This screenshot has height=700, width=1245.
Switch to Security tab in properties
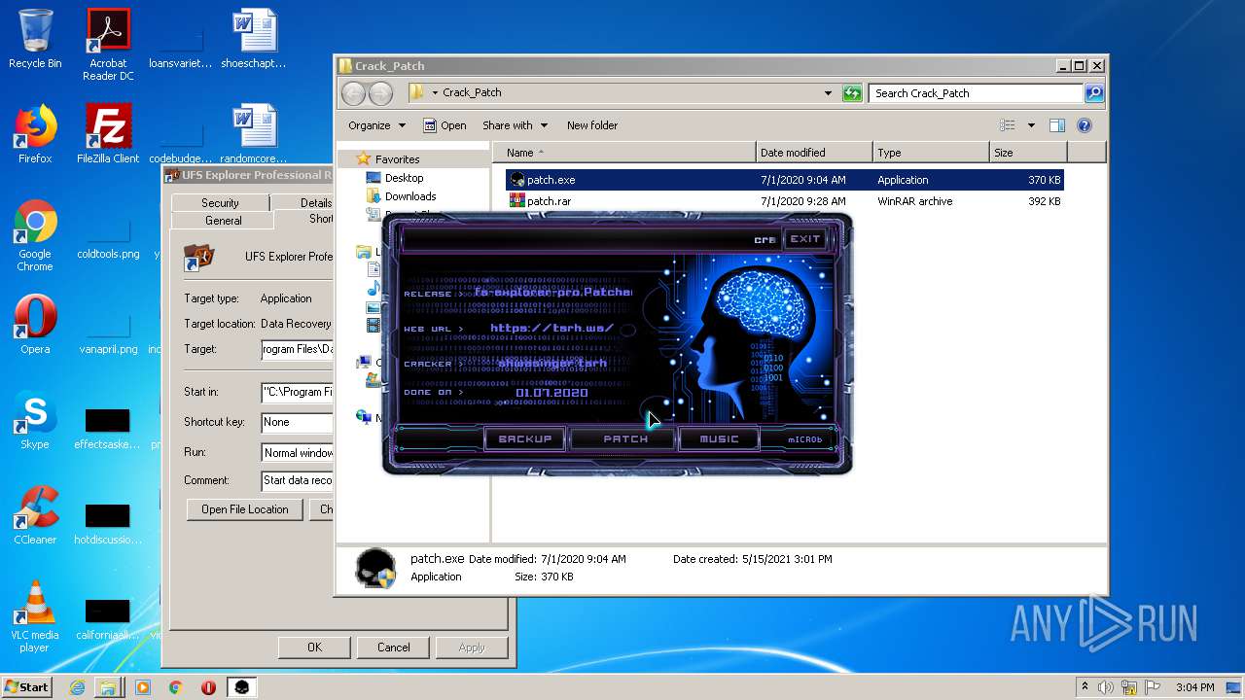[220, 203]
